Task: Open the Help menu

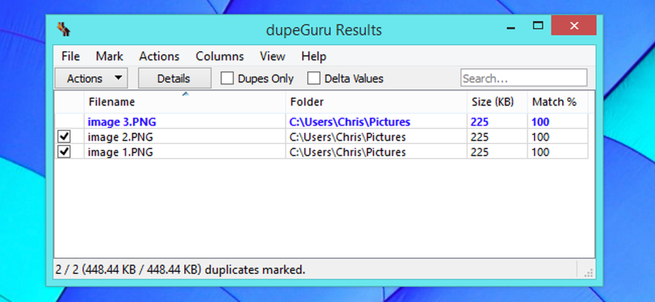Action: (314, 56)
